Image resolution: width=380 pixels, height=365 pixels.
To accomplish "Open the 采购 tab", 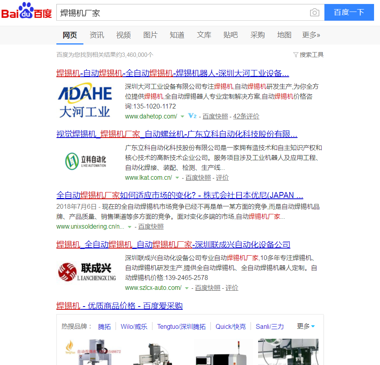I will 257,35.
